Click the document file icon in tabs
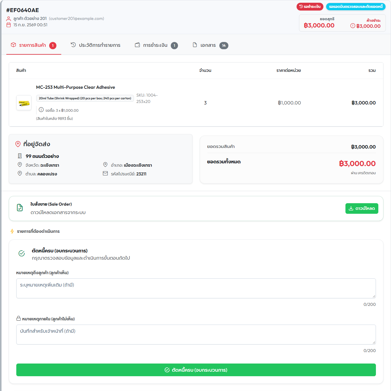The image size is (391, 391). click(x=195, y=45)
